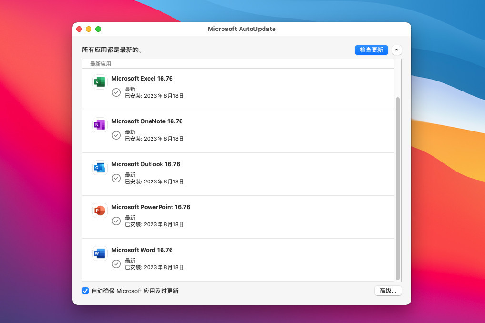Click the checkmark status icon under Outlook
The image size is (485, 323).
[116, 178]
